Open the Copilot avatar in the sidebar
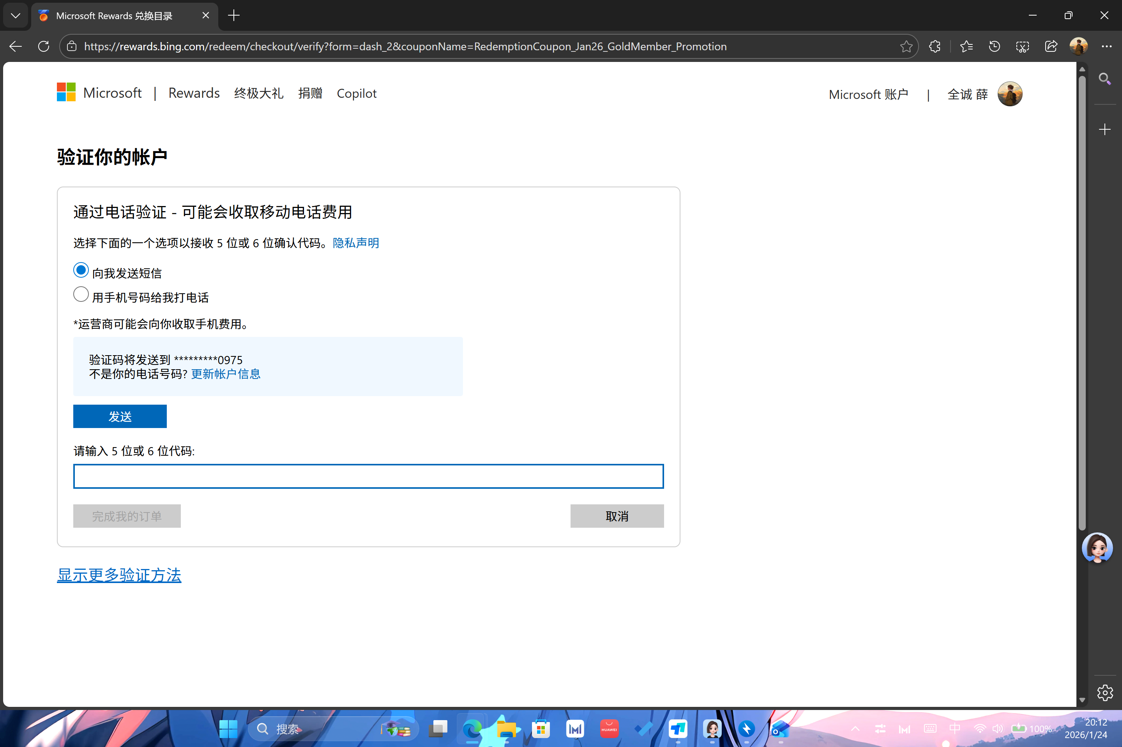1122x747 pixels. (1098, 548)
